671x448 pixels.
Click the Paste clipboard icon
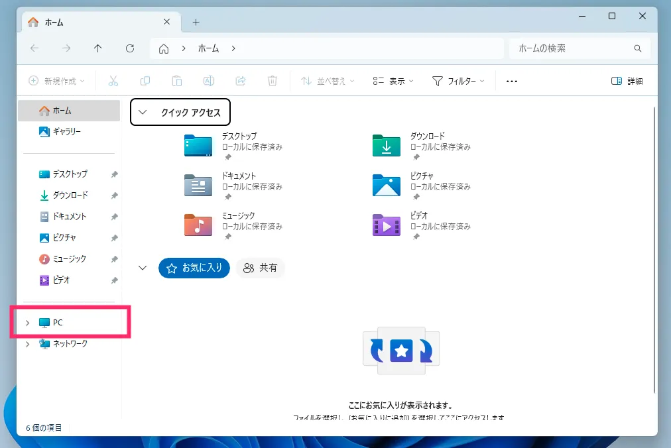(177, 81)
